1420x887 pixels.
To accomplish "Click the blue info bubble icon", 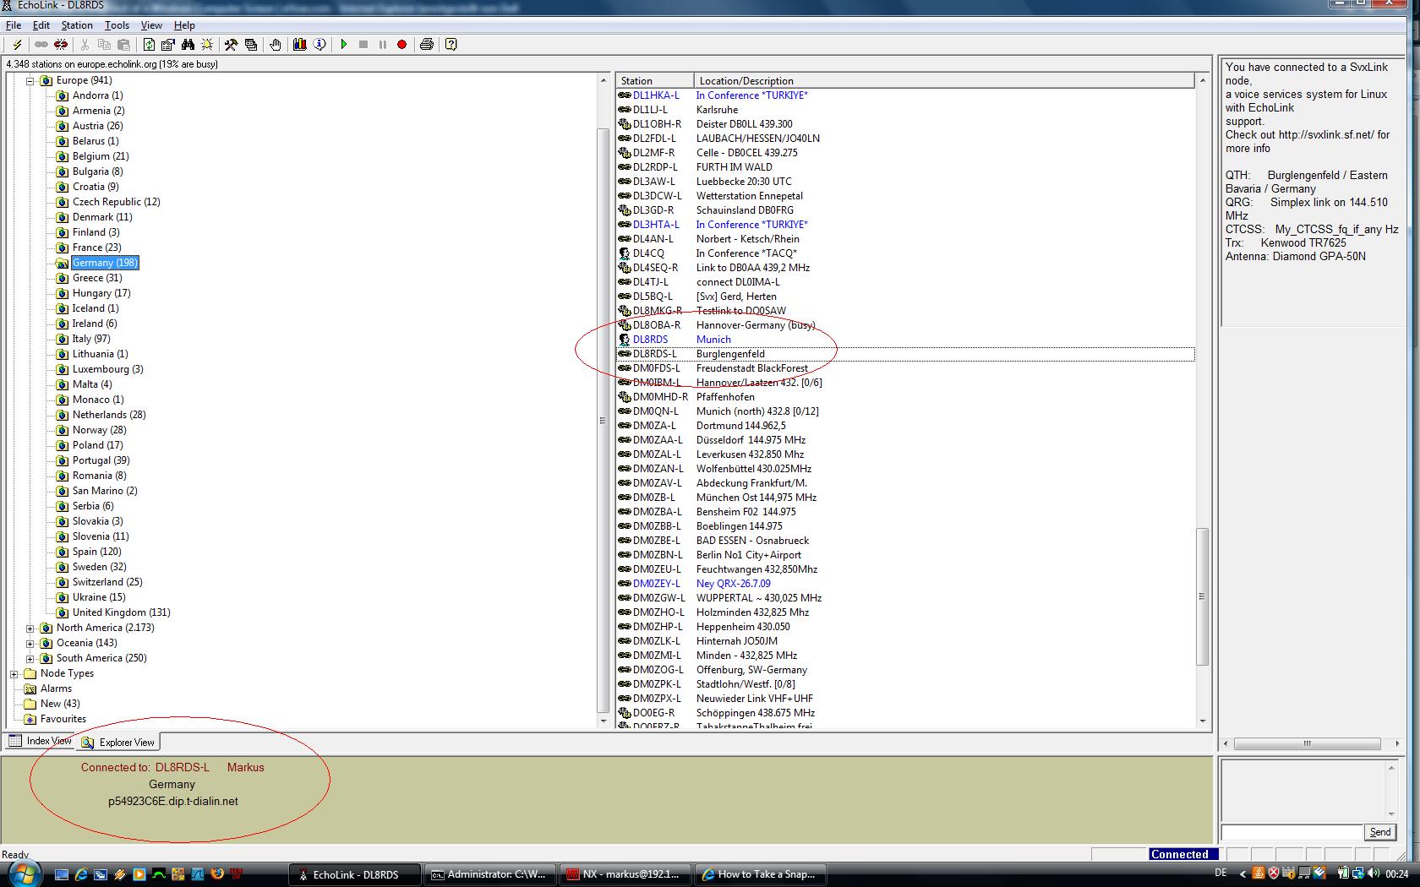I will coord(319,45).
